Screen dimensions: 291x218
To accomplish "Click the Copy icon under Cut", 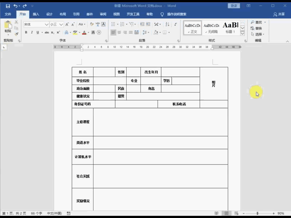I will point(16,28).
